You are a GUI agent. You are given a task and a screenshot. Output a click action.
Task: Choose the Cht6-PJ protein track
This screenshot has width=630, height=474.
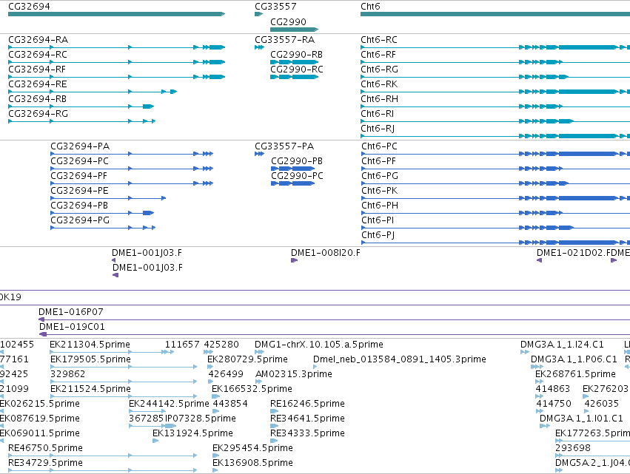tap(495, 243)
